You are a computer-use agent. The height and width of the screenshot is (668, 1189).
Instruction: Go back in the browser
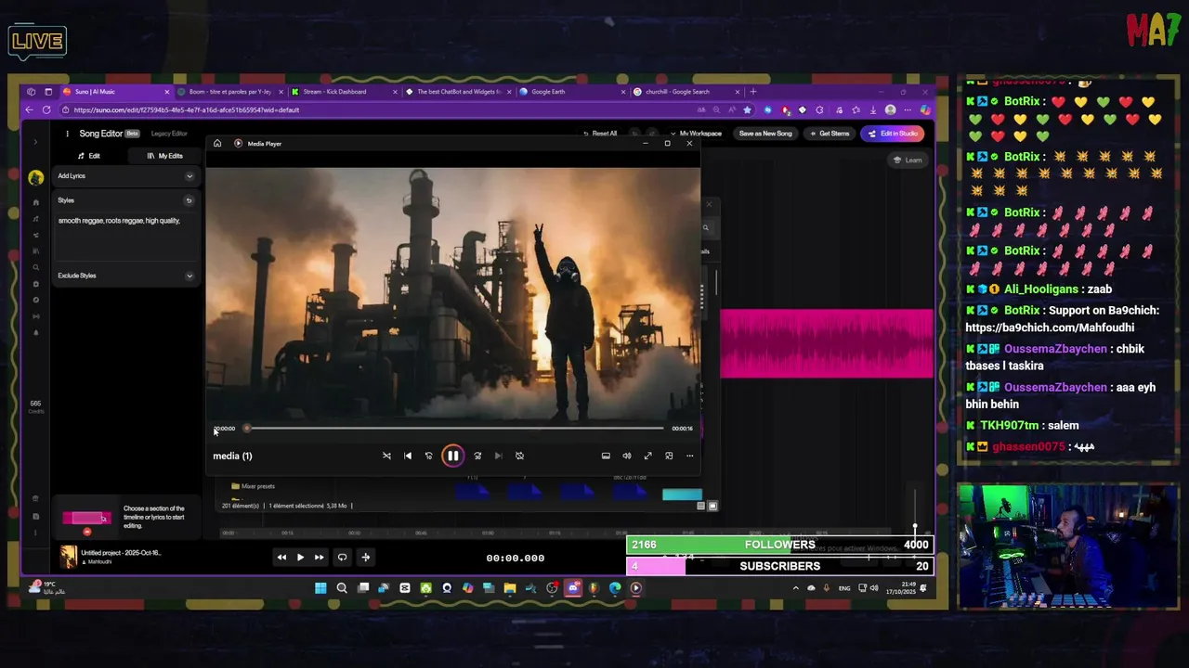click(29, 109)
